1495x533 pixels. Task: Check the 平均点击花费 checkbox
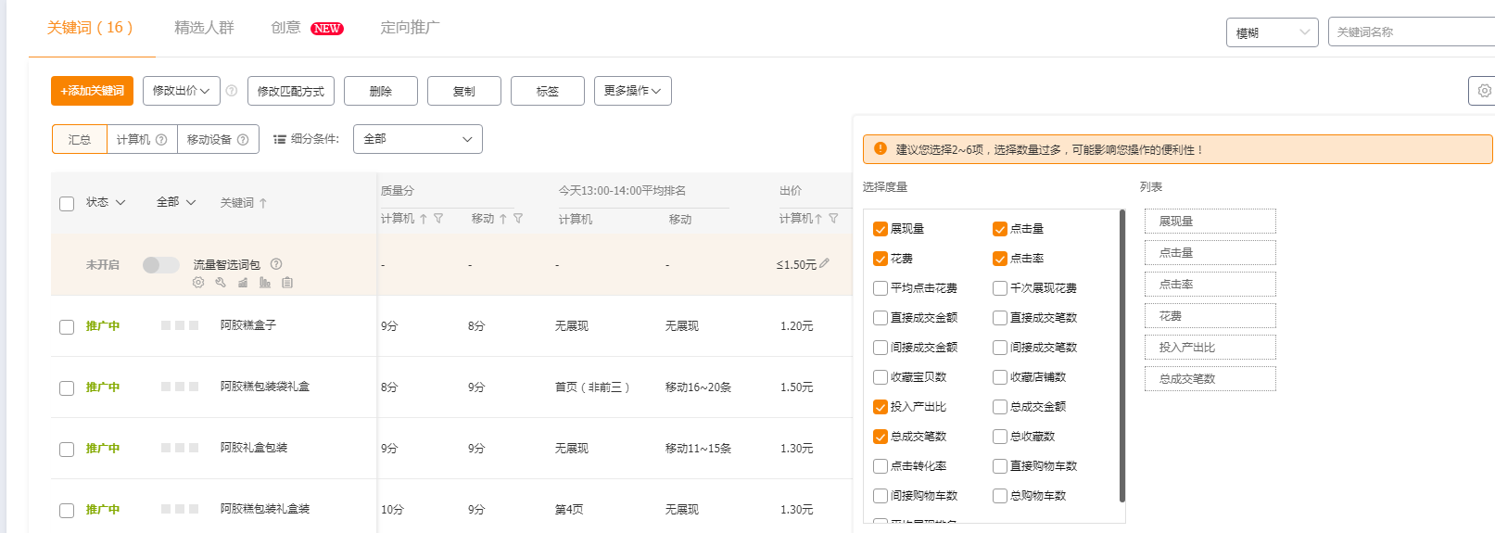pyautogui.click(x=881, y=288)
